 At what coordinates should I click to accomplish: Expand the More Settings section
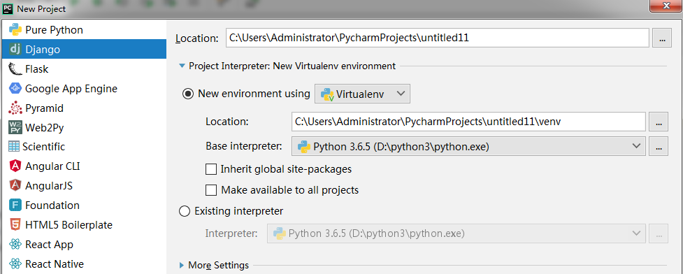182,266
